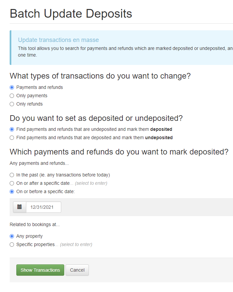Image resolution: width=233 pixels, height=292 pixels.
Task: Click the Cancel button
Action: [x=77, y=270]
